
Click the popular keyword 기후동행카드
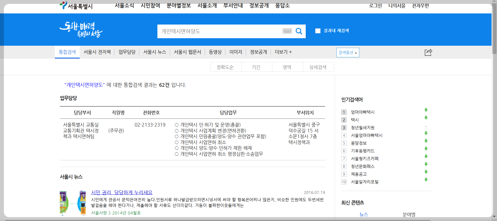click(363, 151)
